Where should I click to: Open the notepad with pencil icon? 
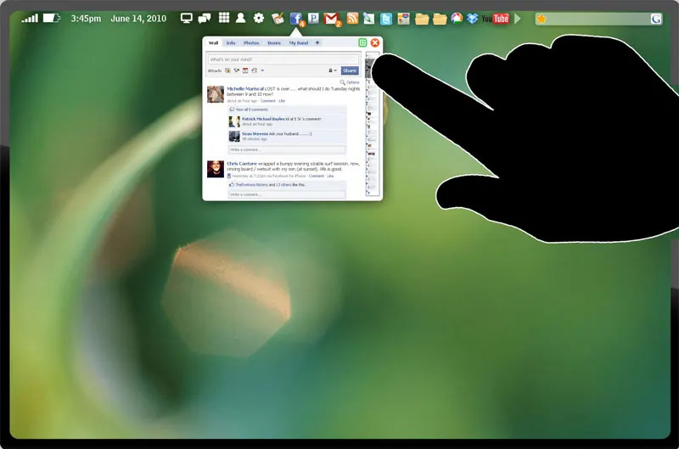point(278,18)
